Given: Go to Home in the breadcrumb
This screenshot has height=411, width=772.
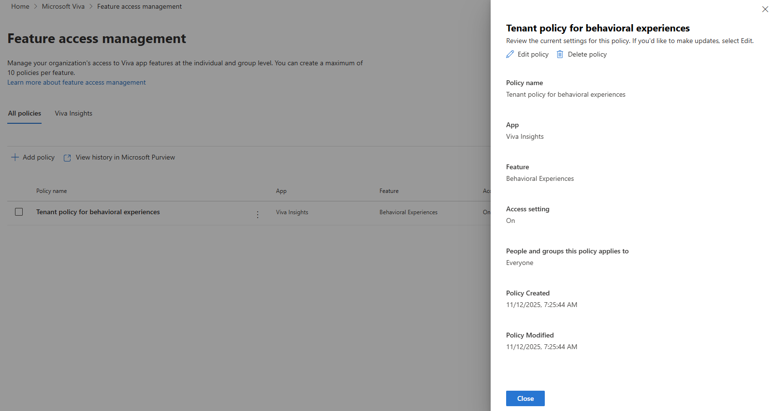Looking at the screenshot, I should [20, 6].
